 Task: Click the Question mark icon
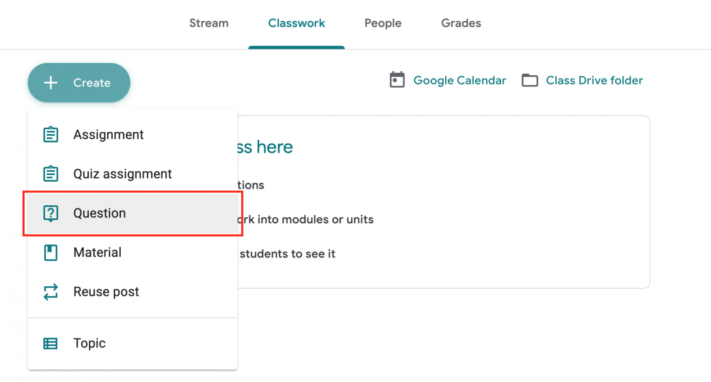[50, 213]
